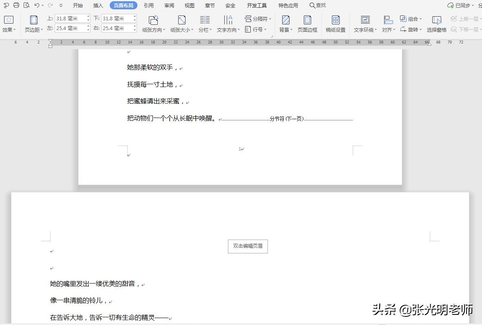The image size is (482, 325).
Task: Click 双击编辑页眉 to edit the header
Action: click(247, 246)
